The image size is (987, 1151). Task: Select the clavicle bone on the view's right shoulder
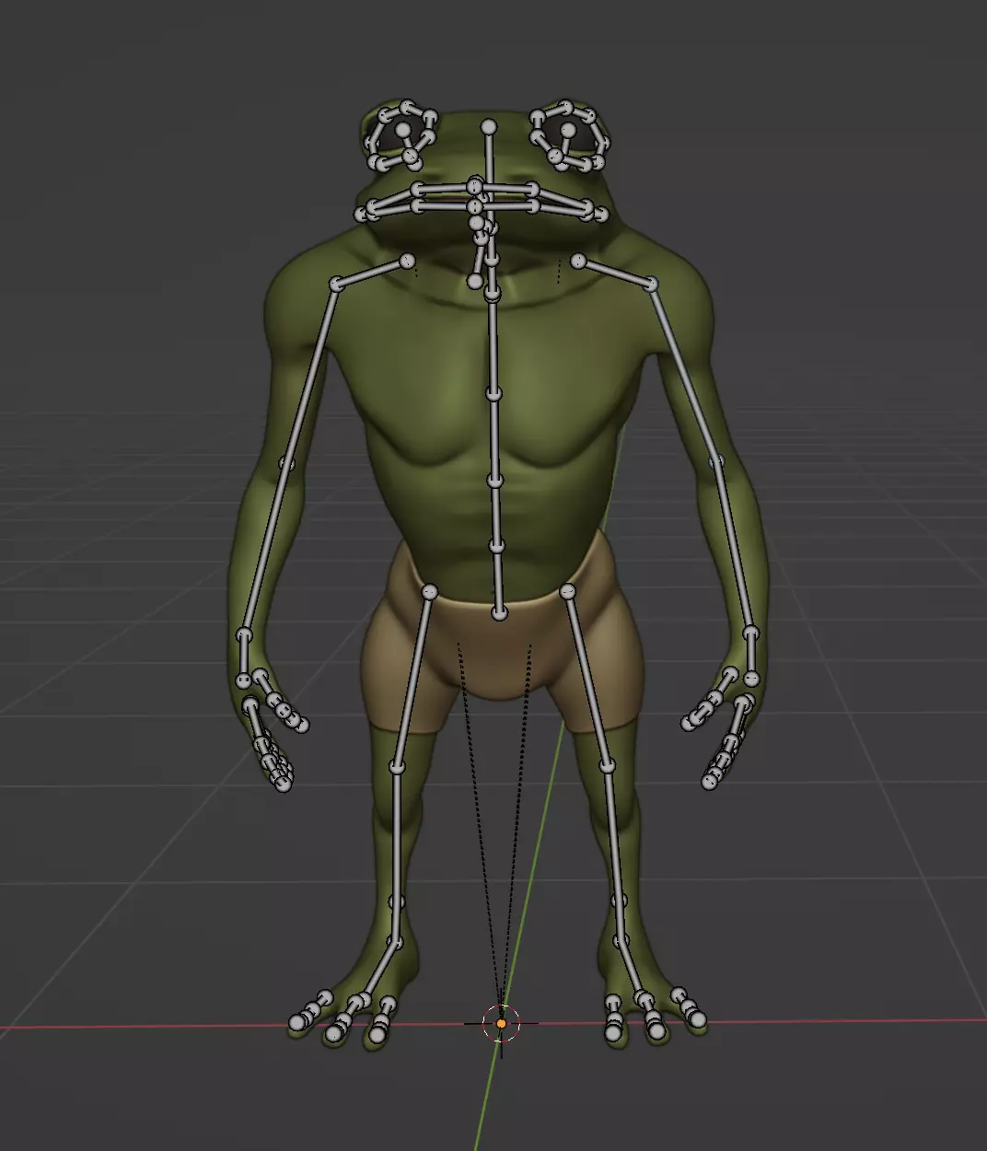click(615, 273)
